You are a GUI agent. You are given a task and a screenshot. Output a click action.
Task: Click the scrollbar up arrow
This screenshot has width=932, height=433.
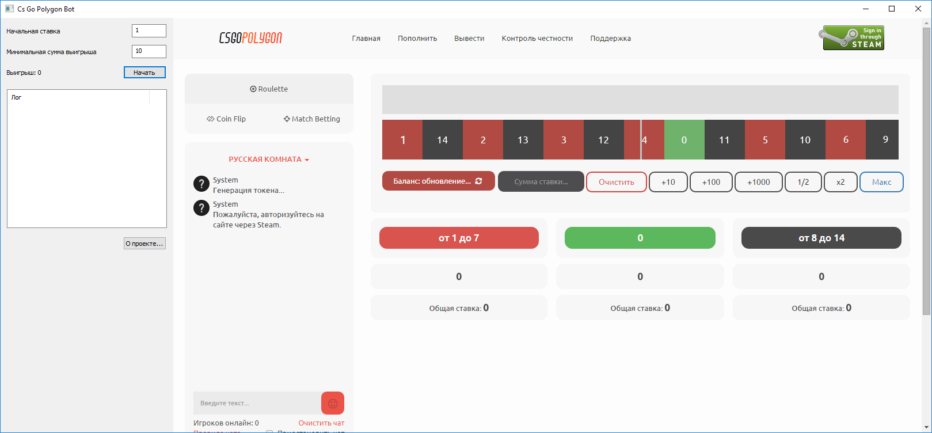click(x=926, y=23)
